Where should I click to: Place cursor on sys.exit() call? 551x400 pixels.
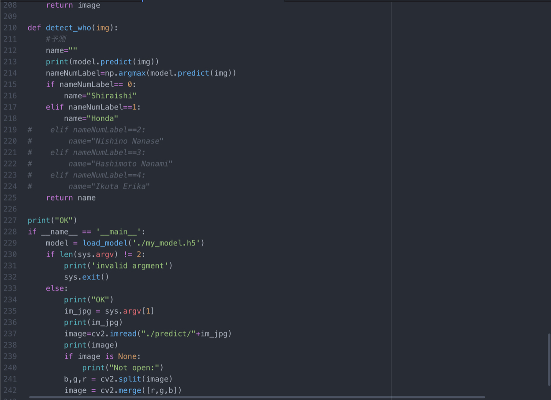pos(86,277)
